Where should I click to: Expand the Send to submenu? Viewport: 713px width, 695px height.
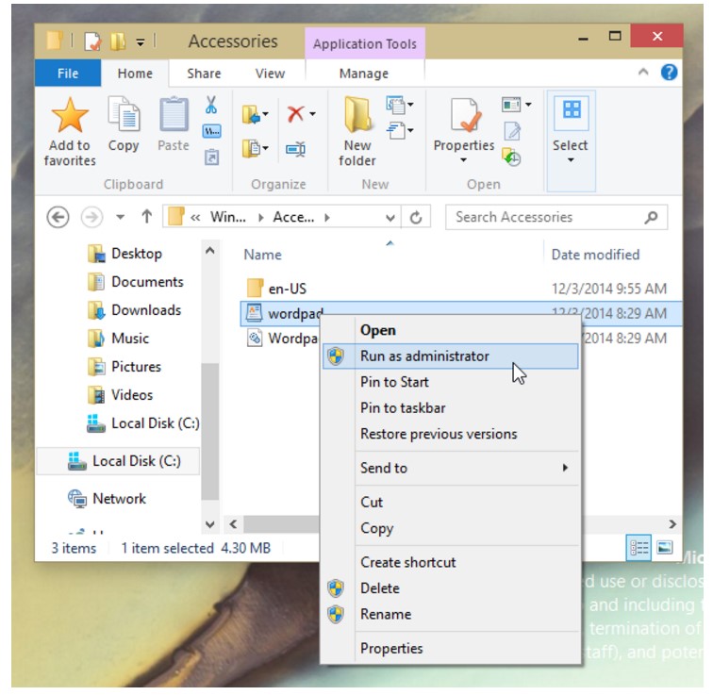565,468
